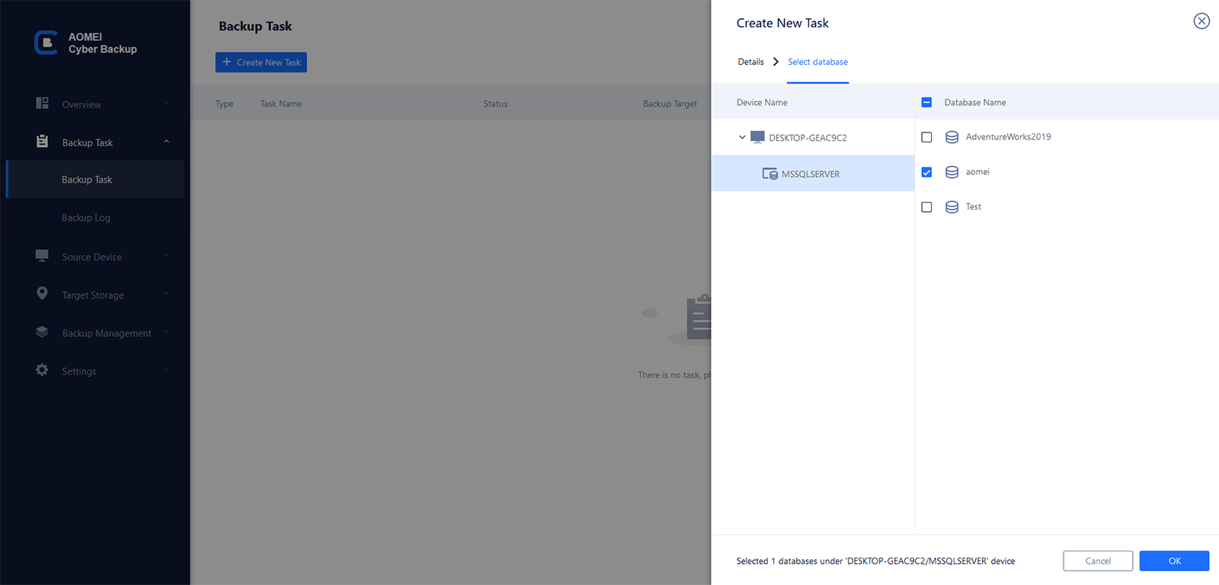Select the DESKTOP-GEAC9C2 device label
Screen dimensions: 1219x585
[808, 138]
